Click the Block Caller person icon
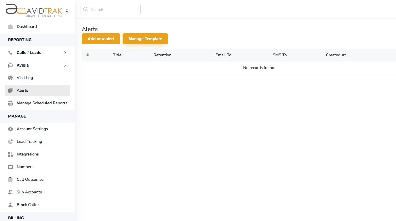The image size is (396, 221). click(10, 205)
